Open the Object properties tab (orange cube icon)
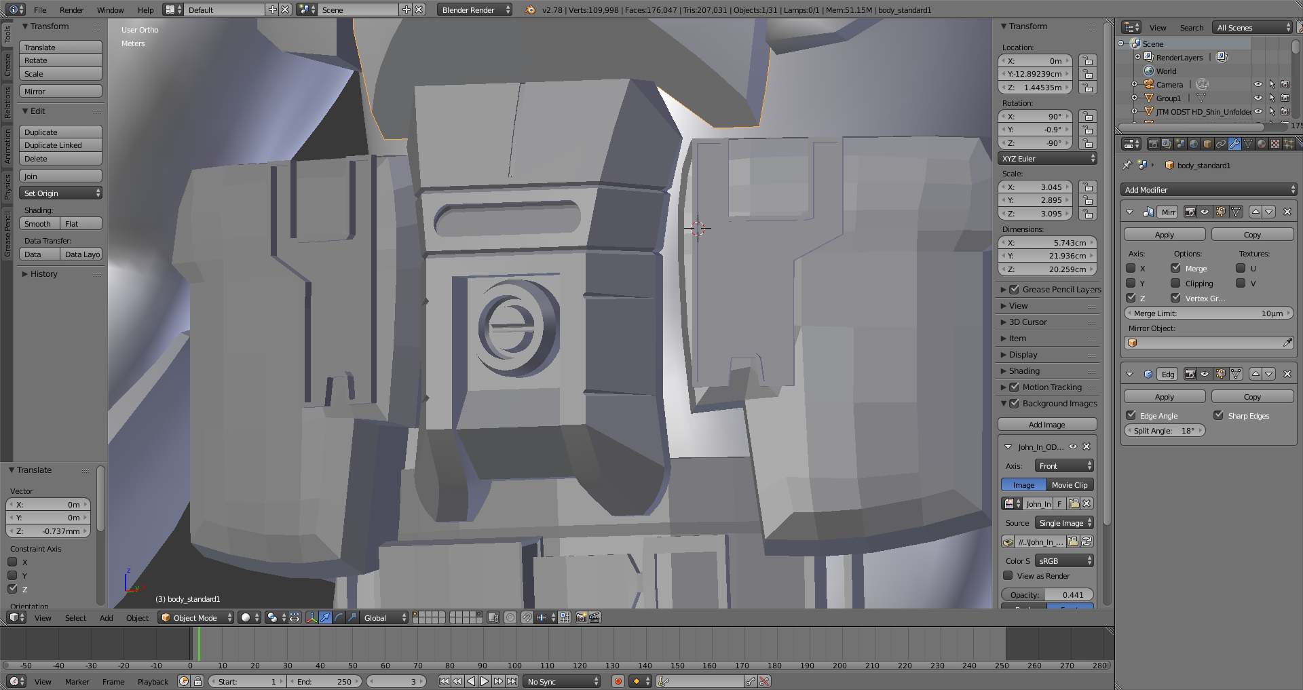Viewport: 1303px width, 690px height. (x=1207, y=144)
